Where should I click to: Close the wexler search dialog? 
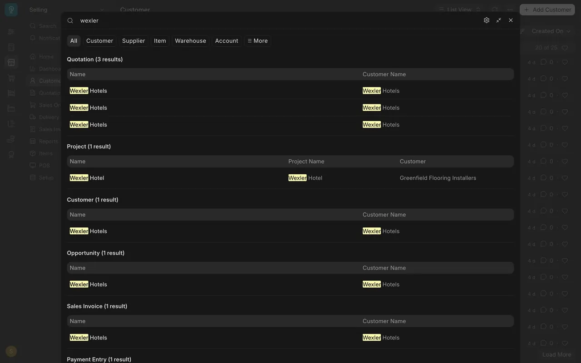(x=511, y=20)
